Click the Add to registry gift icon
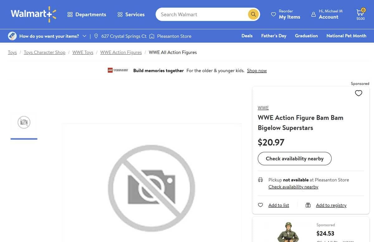 coord(308,205)
